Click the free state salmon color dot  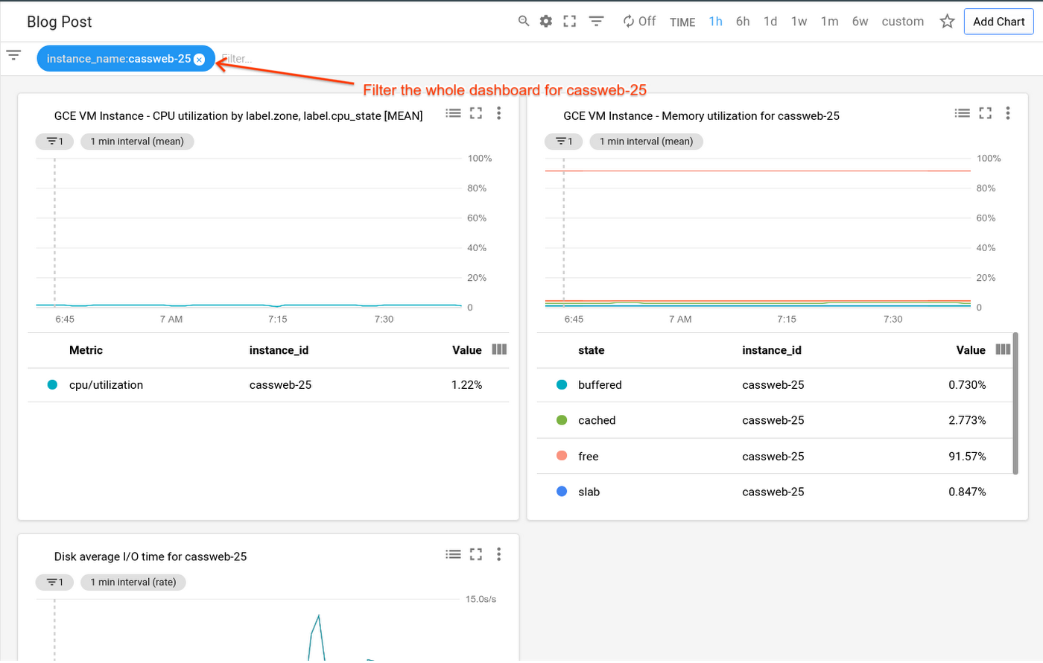pyautogui.click(x=562, y=456)
